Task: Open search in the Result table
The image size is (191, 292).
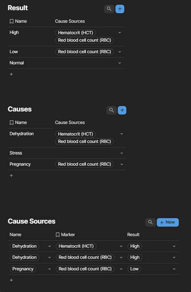Action: pyautogui.click(x=109, y=9)
